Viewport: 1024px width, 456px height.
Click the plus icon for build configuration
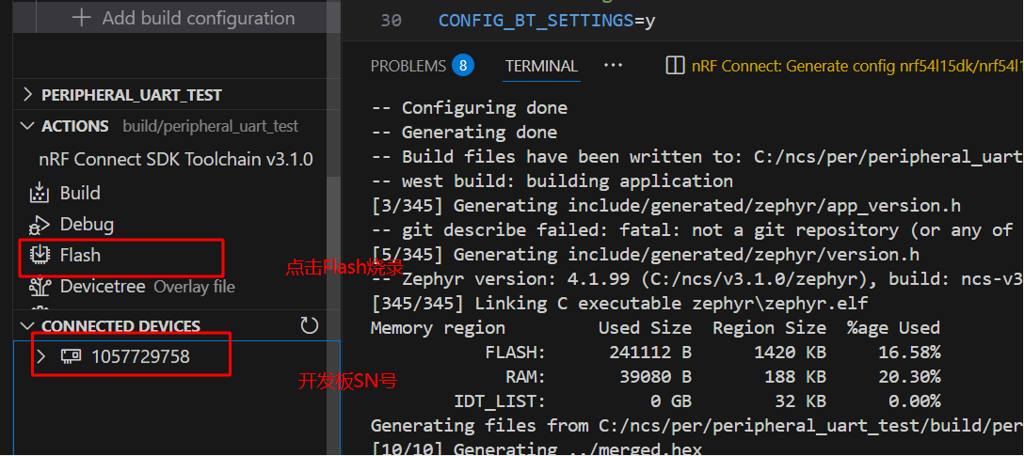(x=82, y=18)
